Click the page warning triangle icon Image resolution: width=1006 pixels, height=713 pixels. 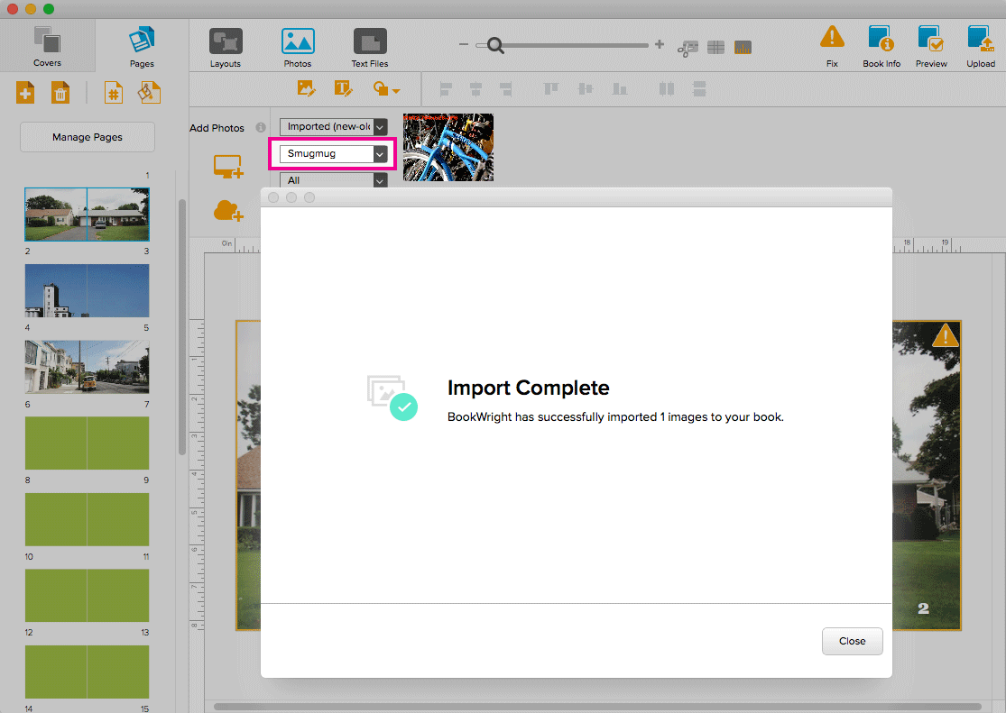(x=945, y=335)
